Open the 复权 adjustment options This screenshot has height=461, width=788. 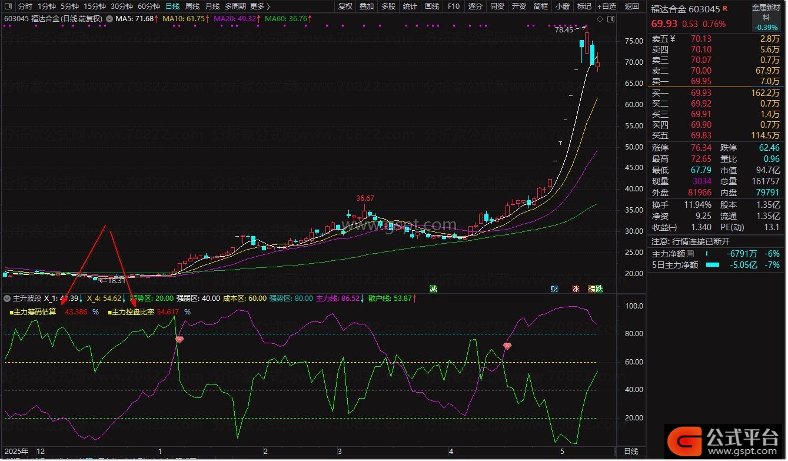coord(345,6)
